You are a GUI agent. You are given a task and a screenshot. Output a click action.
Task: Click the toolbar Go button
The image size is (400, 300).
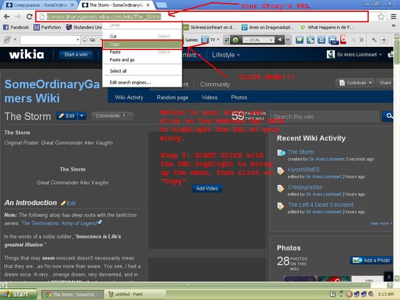point(89,40)
